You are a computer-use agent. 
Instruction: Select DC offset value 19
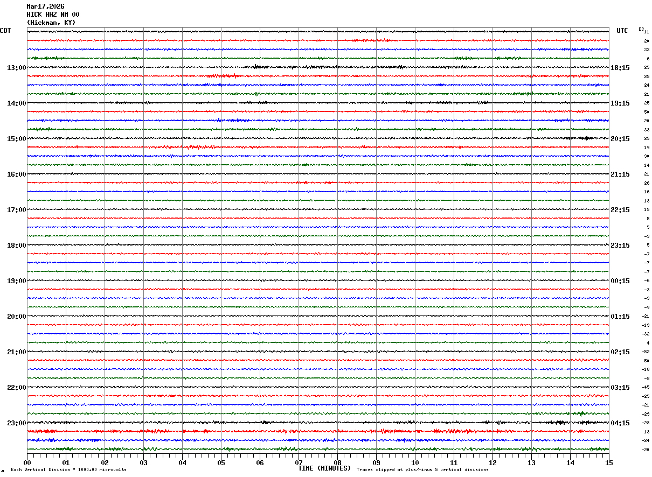(x=647, y=148)
